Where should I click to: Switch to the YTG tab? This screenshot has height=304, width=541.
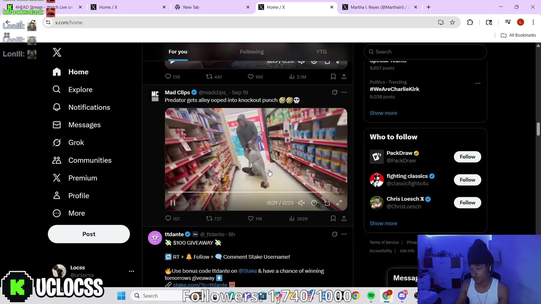(321, 52)
